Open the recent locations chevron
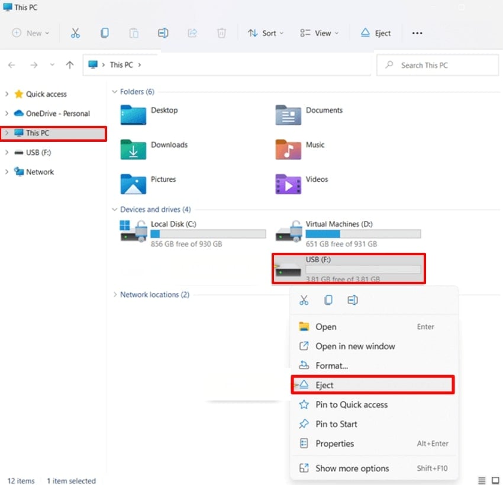503x485 pixels. pyautogui.click(x=52, y=64)
